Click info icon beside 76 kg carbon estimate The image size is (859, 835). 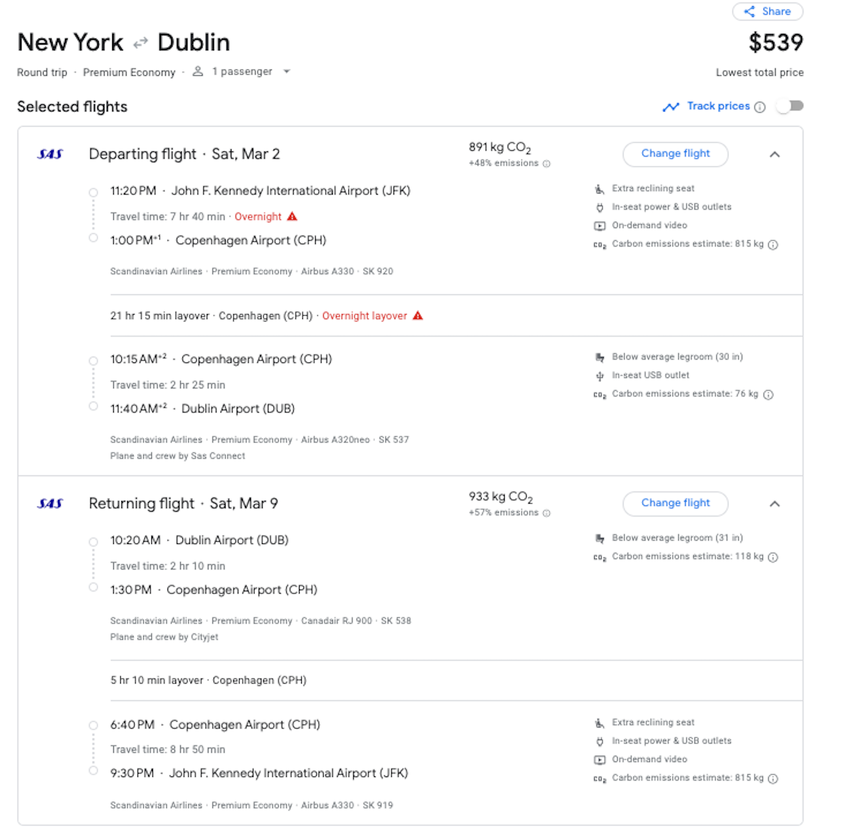click(x=768, y=395)
